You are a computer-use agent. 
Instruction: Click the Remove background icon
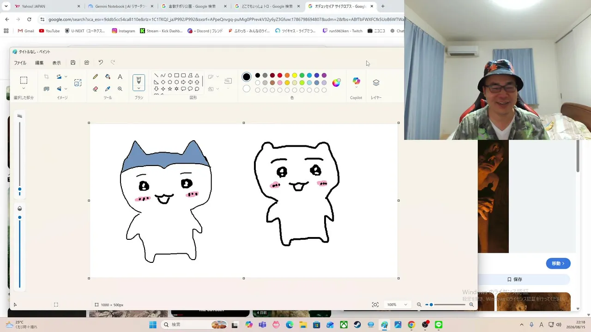pyautogui.click(x=46, y=89)
